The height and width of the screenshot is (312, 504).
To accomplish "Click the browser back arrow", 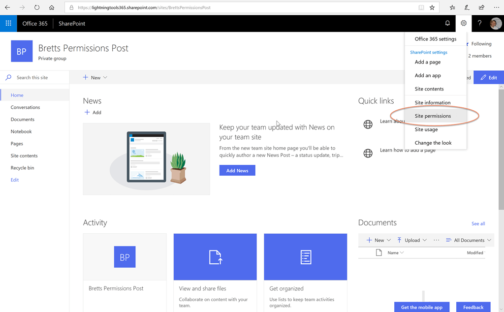I will tap(7, 7).
